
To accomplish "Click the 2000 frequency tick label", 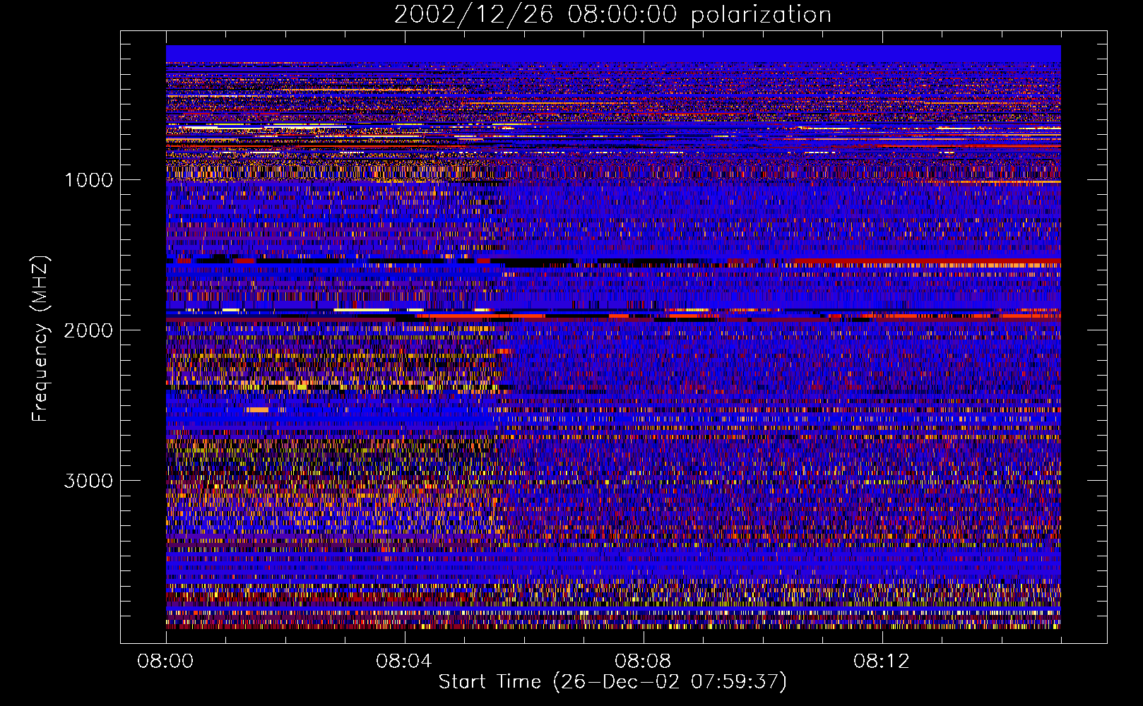I will point(88,330).
